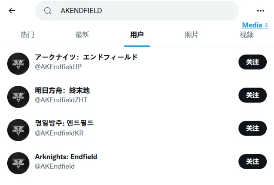Follow the @AKEndfieldKR account
The width and height of the screenshot is (274, 185).
coord(253,128)
